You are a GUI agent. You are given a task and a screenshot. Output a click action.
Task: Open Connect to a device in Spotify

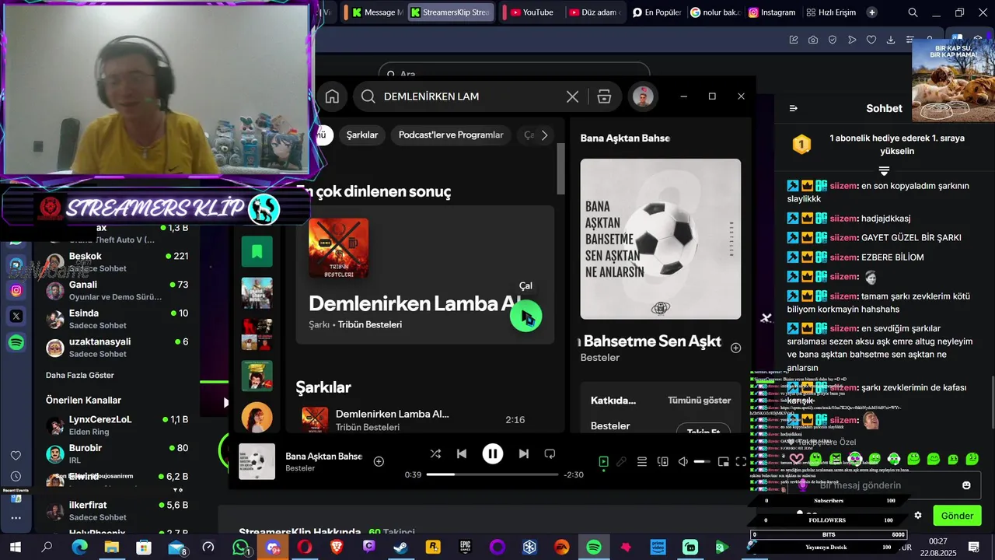click(662, 462)
